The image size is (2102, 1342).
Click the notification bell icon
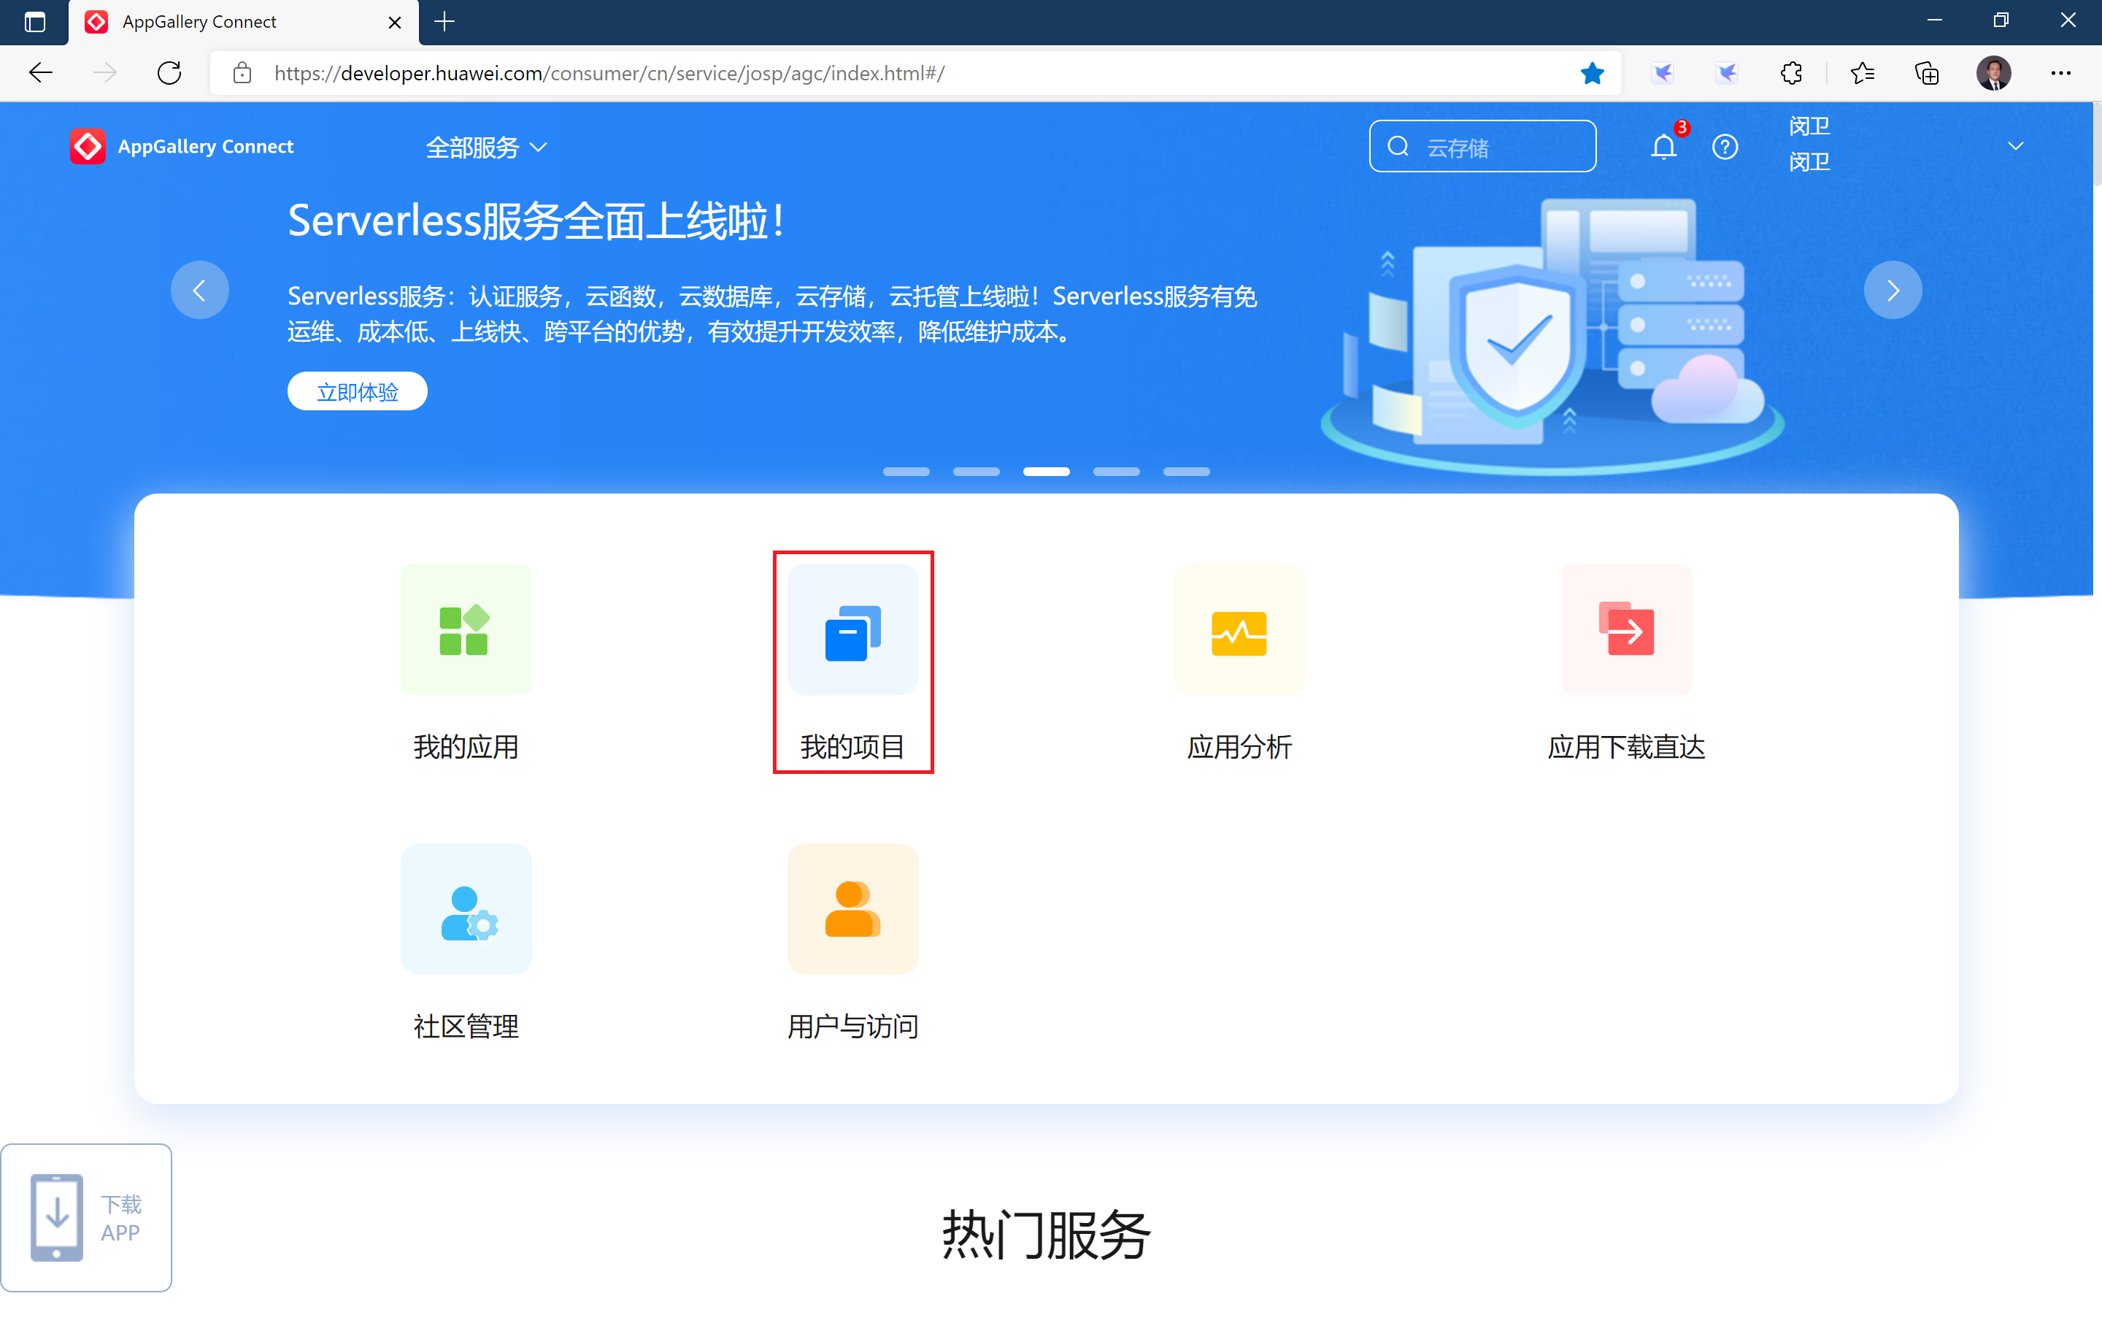click(x=1664, y=147)
